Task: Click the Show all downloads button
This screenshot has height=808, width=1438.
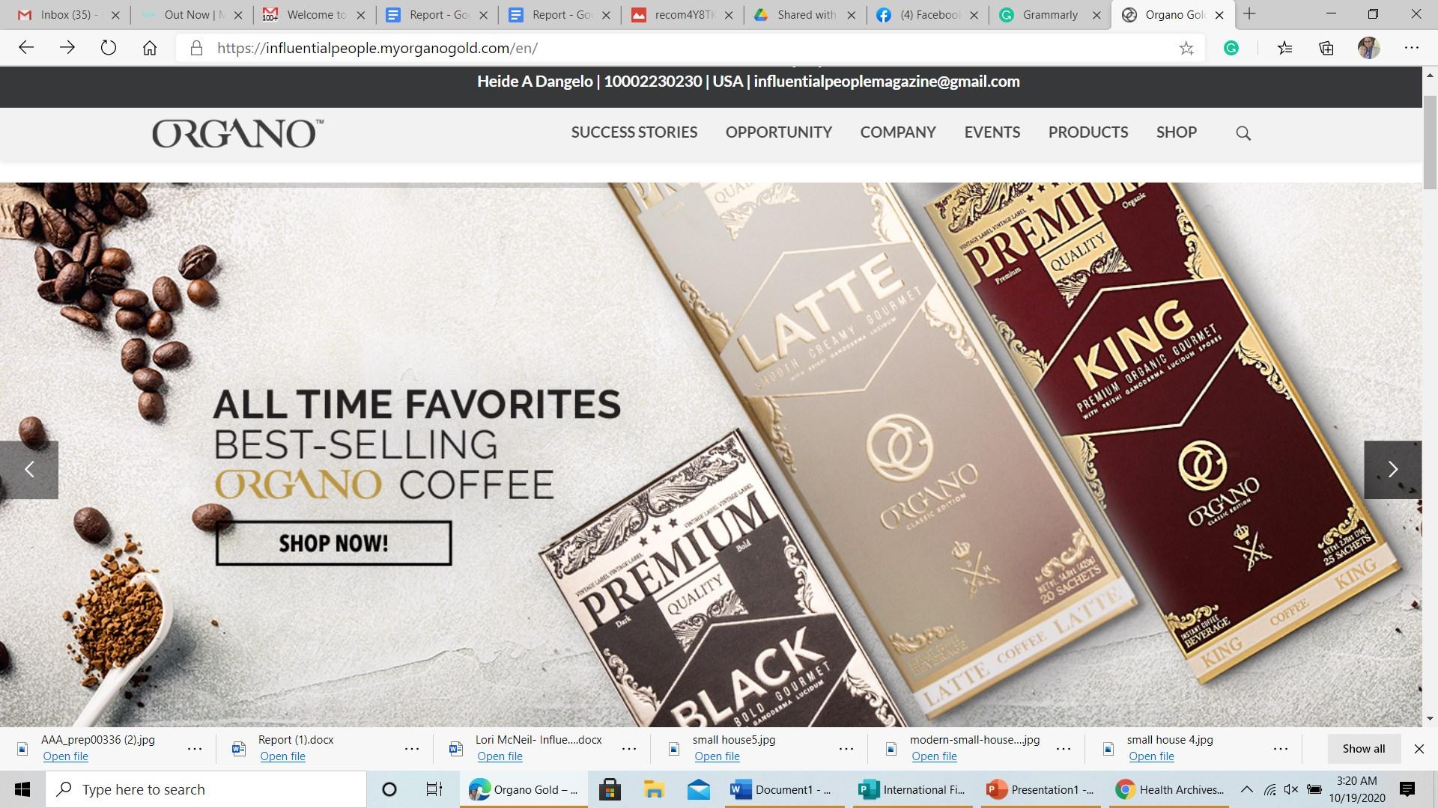Action: pos(1363,748)
